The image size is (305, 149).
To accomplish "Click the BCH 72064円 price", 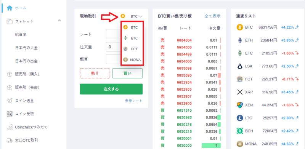I will (270, 131).
